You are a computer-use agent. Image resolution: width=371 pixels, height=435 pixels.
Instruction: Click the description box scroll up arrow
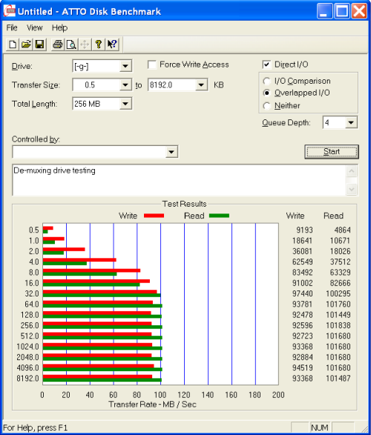pyautogui.click(x=352, y=171)
